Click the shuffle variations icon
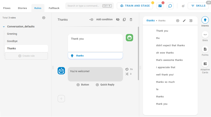The height and width of the screenshot is (117, 211). click(127, 74)
